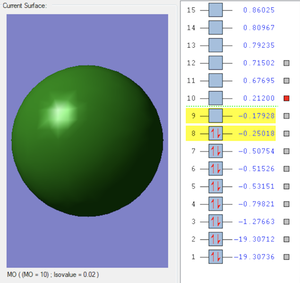Click the green orbital surface in the viewer
This screenshot has height=283, width=300.
coord(87,141)
